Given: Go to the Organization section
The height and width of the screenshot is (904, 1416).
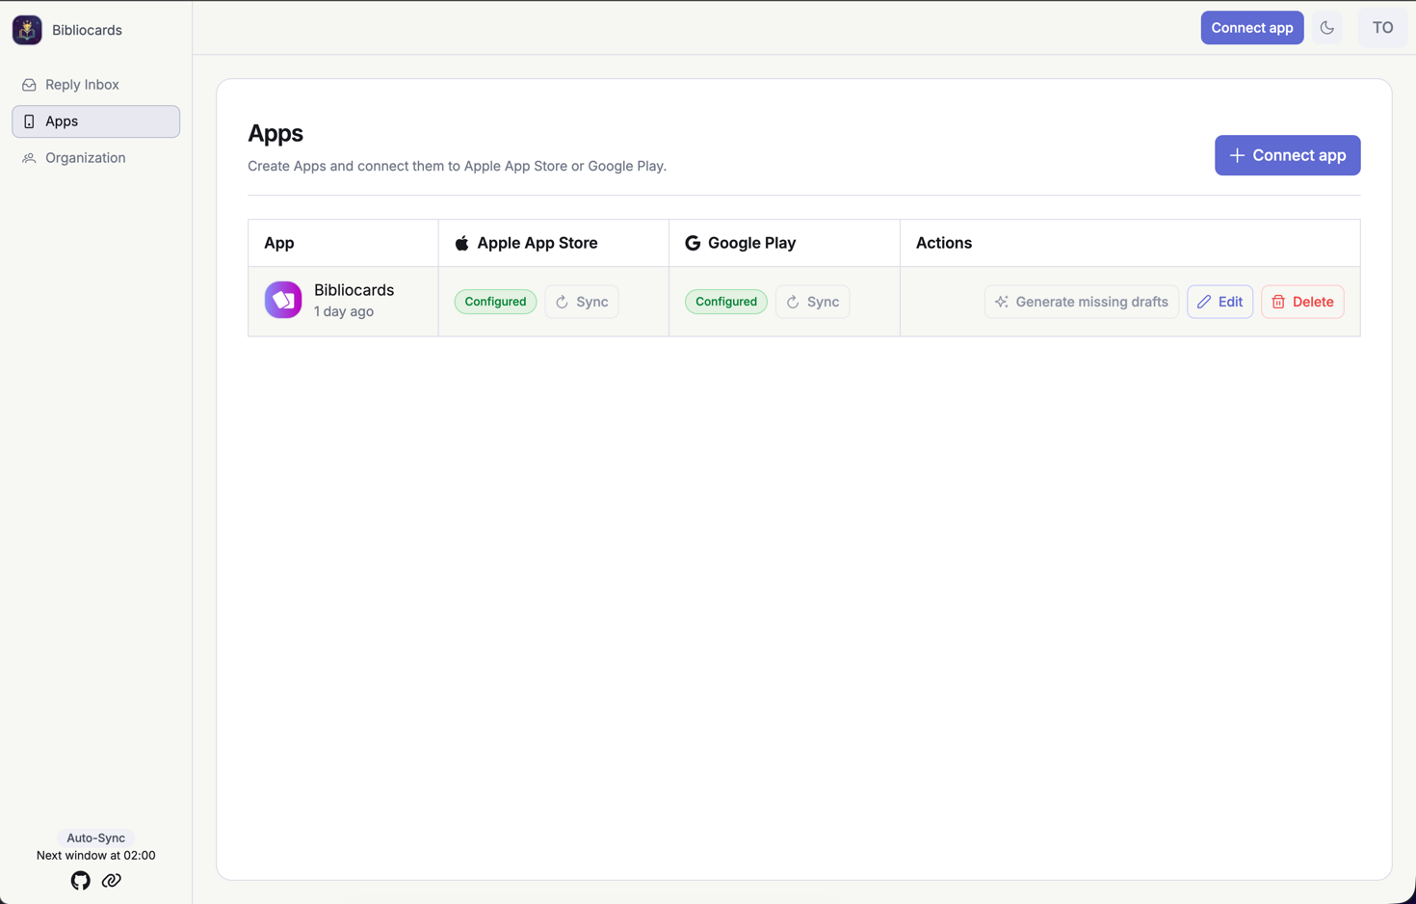Looking at the screenshot, I should [x=95, y=158].
